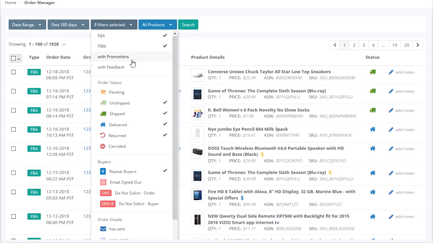Open Qwerty Remote XRT500 product thumbnail
This screenshot has height=243, width=433.
pyautogui.click(x=197, y=220)
